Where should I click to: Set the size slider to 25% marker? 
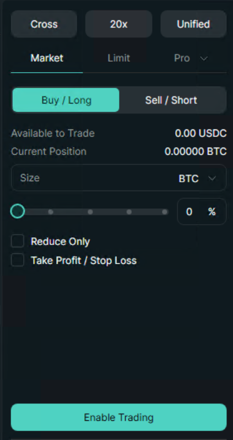51,212
